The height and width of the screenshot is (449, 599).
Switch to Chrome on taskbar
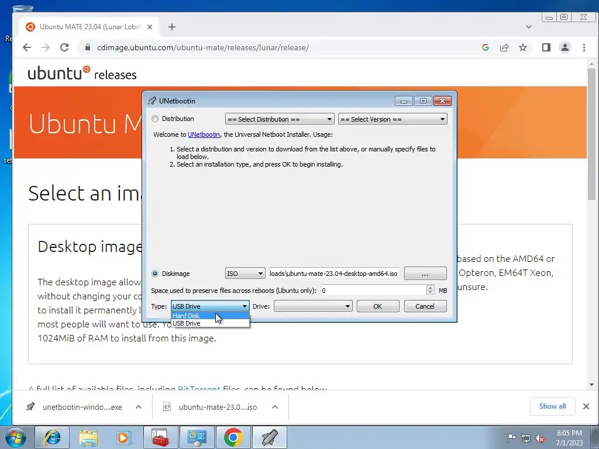[x=233, y=437]
